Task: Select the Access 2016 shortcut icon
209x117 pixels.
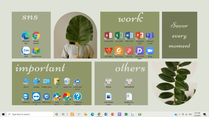Action: [x=108, y=37]
